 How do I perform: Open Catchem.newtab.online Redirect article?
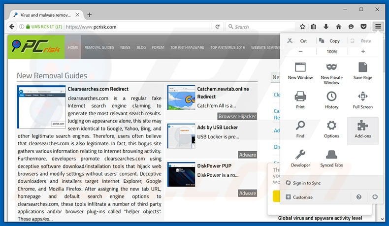[223, 93]
